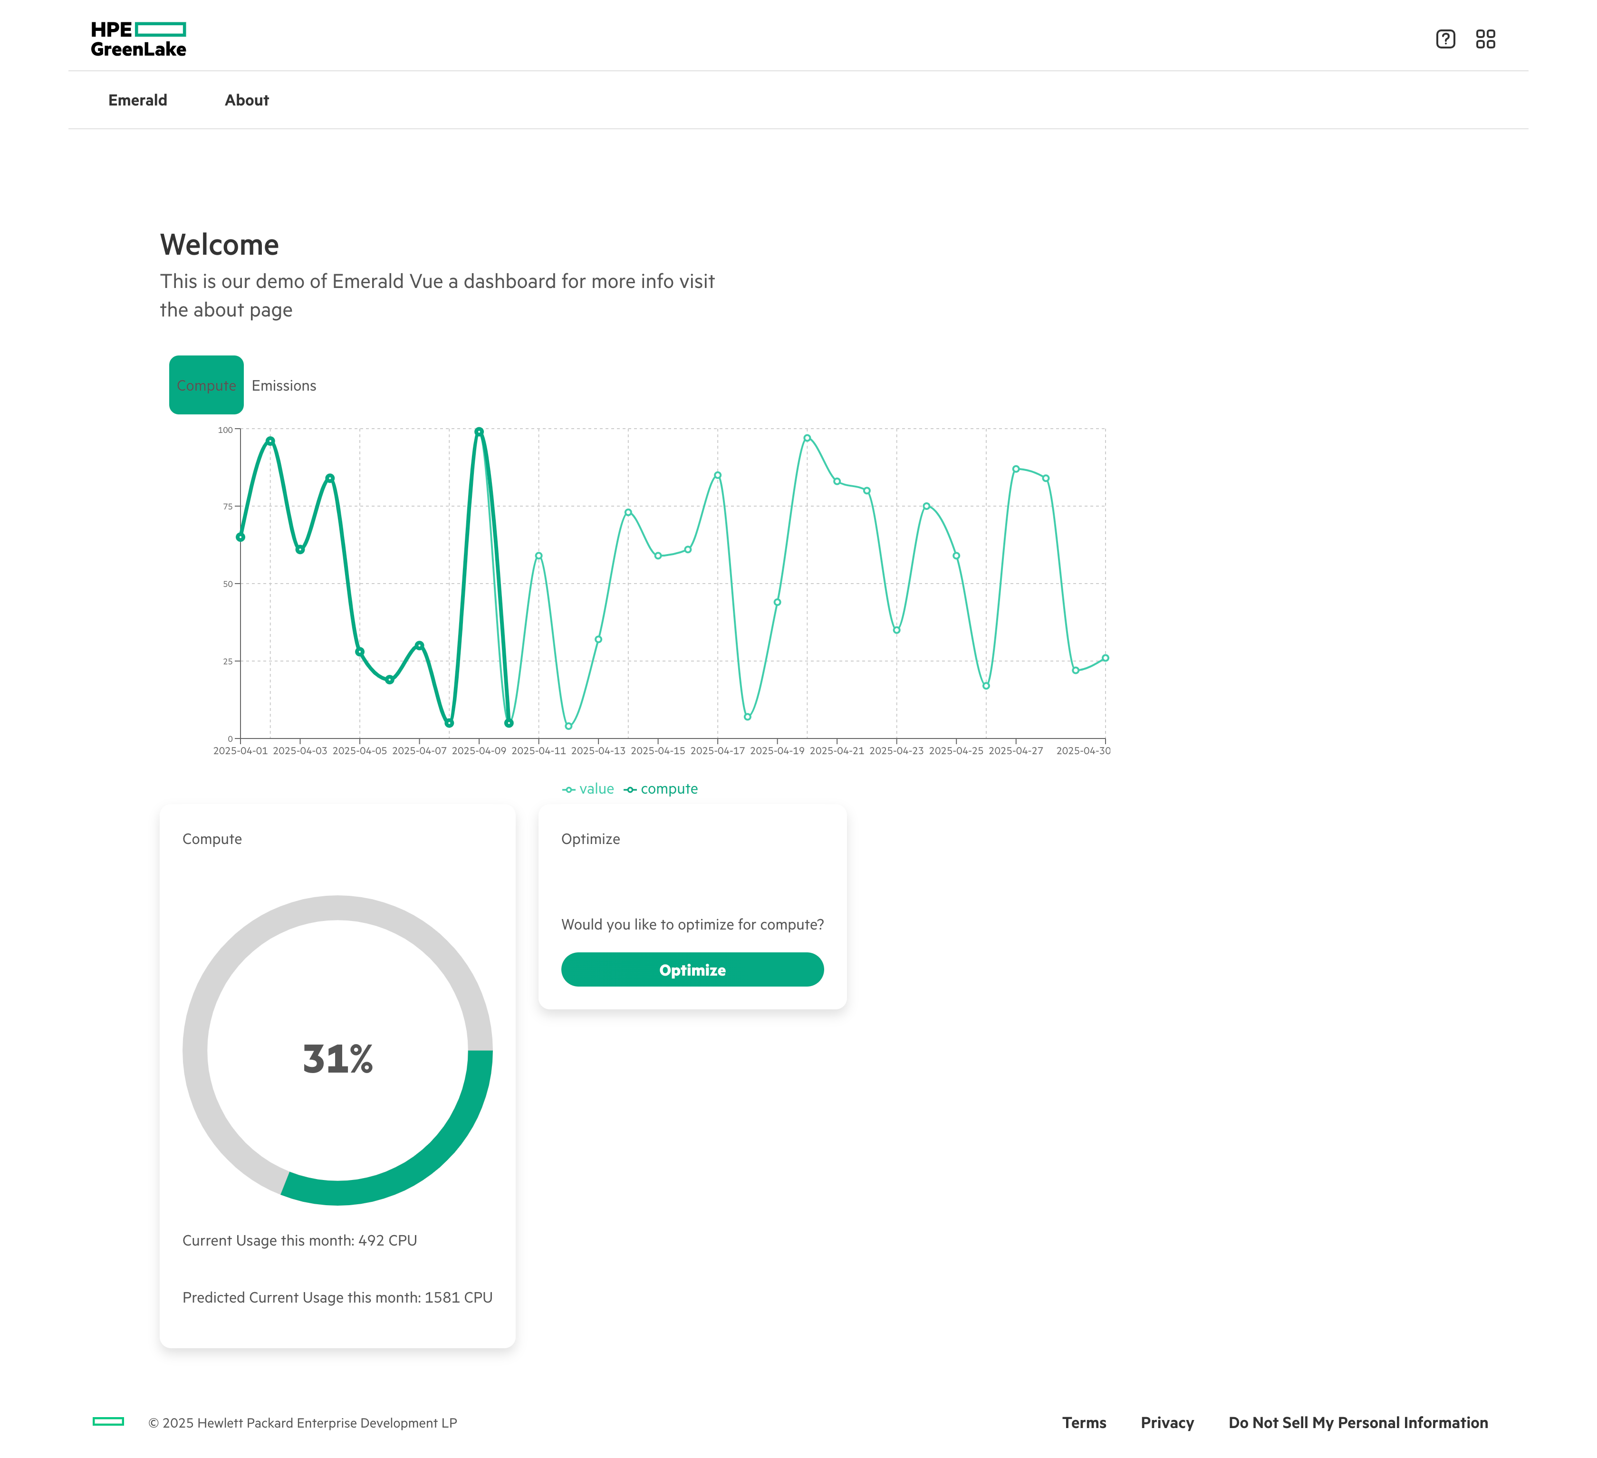Switch to the Emissions chart tab
The image size is (1597, 1458).
click(284, 386)
